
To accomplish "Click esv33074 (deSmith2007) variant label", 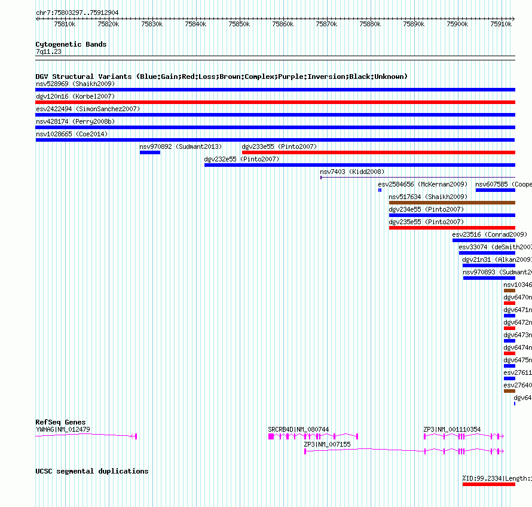I will point(496,247).
